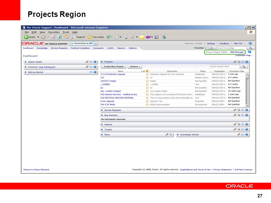This screenshot has width=271, height=203.
Task: Close the Systems region
Action: coord(247,124)
